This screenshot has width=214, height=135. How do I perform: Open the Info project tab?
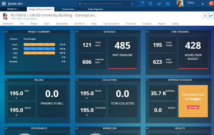(22, 24)
